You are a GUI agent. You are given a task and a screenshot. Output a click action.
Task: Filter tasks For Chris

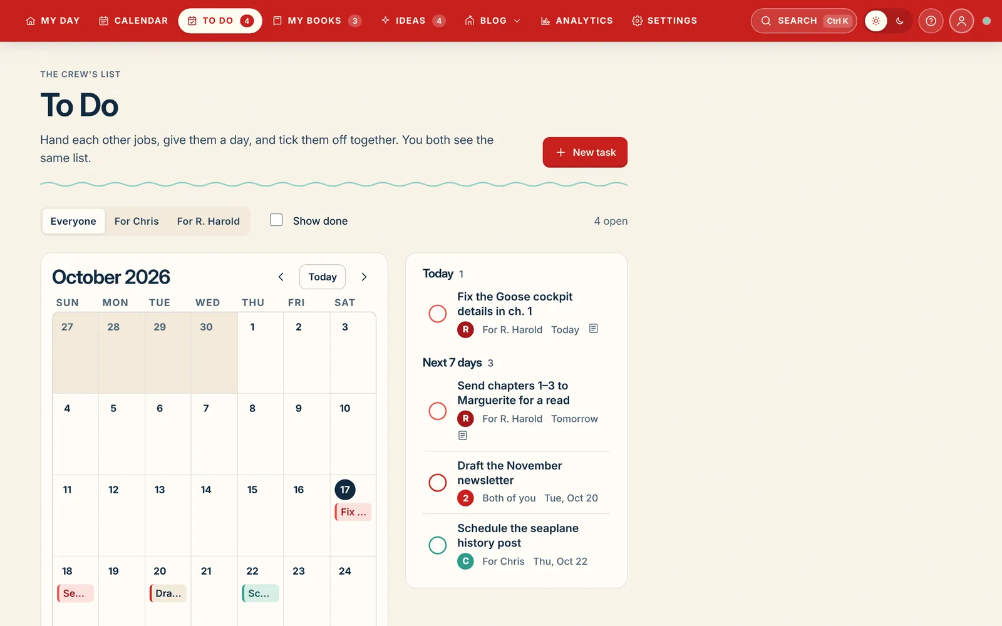click(137, 221)
